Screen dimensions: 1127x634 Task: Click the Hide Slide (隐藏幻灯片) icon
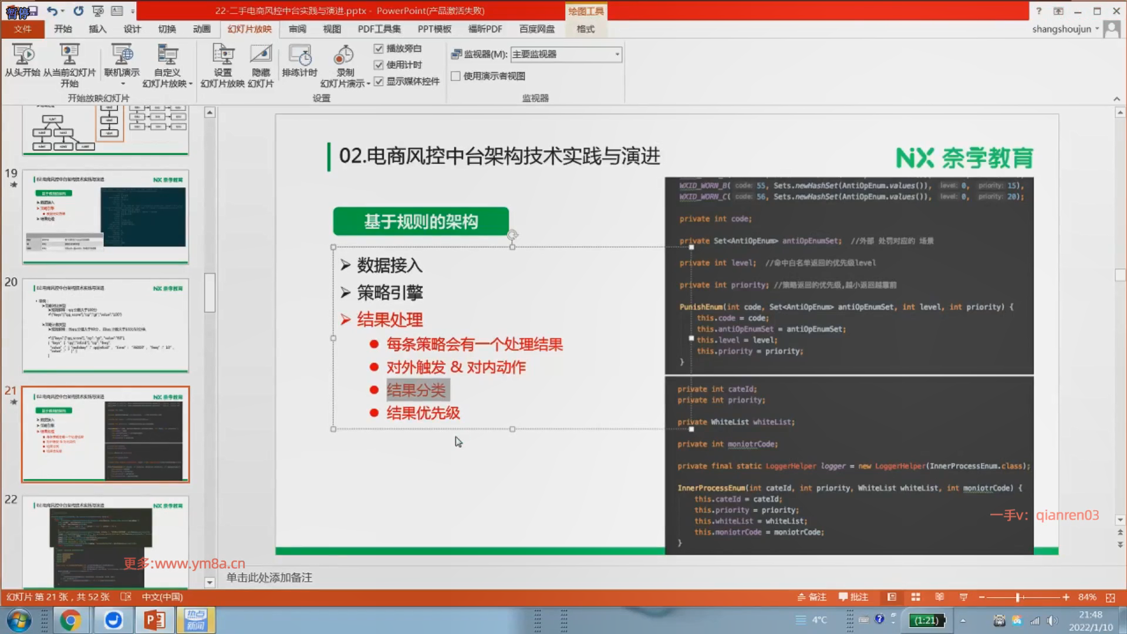[x=261, y=55]
